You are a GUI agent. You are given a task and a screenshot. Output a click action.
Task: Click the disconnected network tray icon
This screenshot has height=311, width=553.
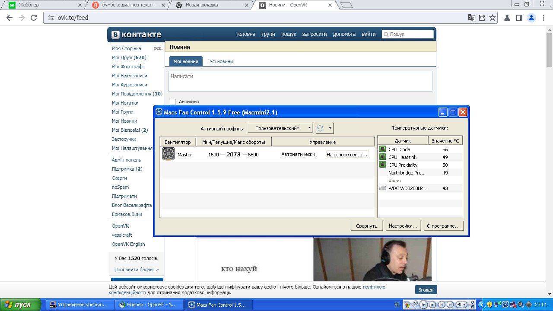(513, 305)
